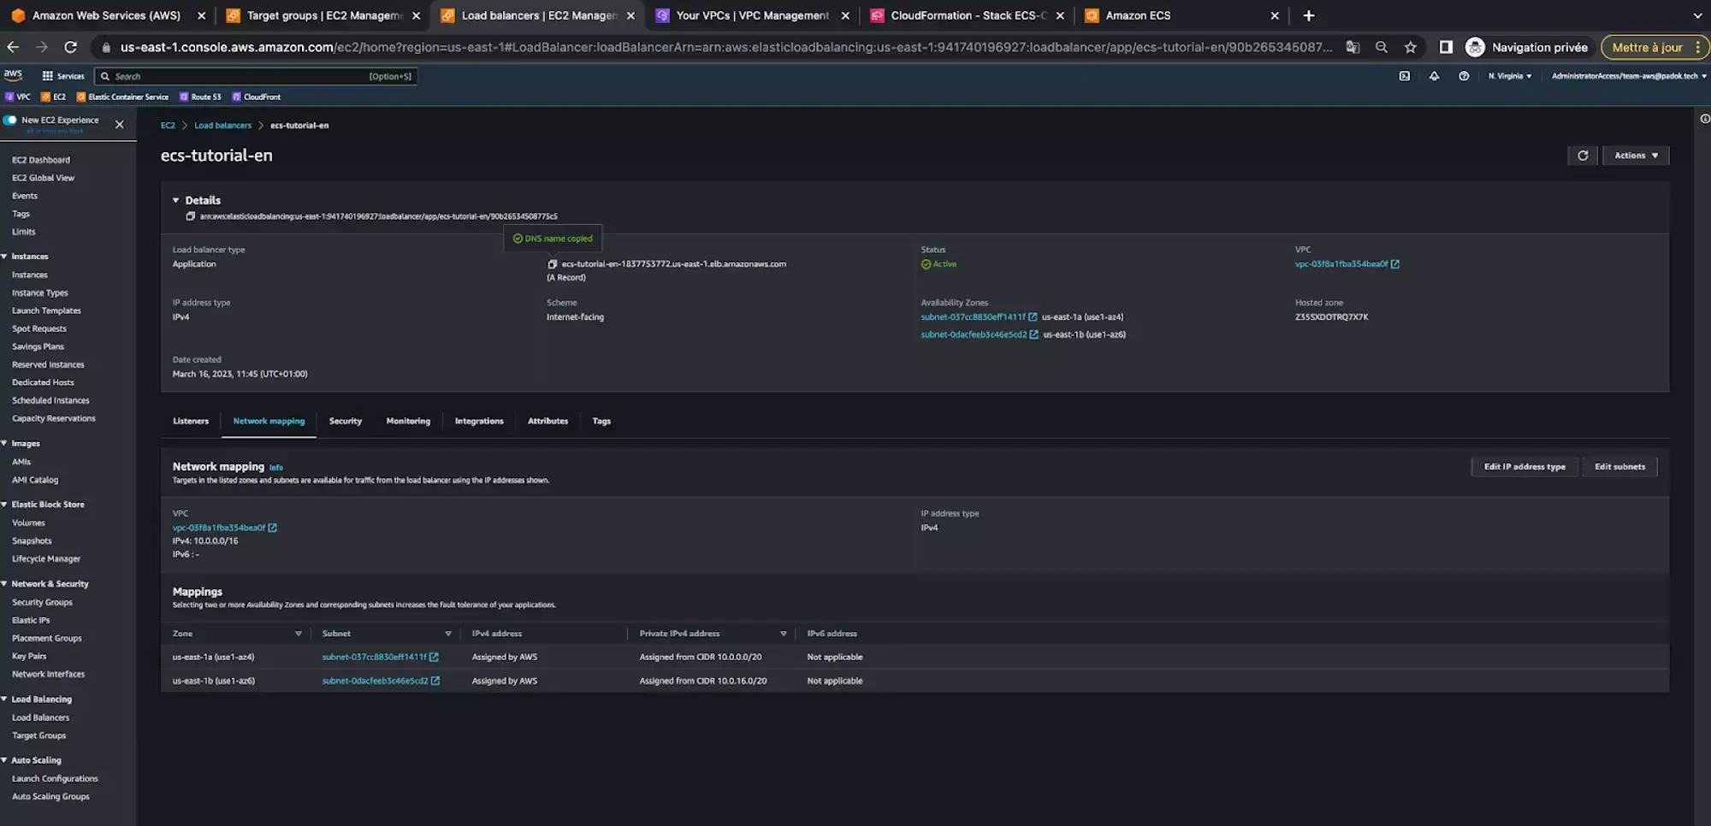The height and width of the screenshot is (826, 1711).
Task: Switch to the Security tab
Action: tap(346, 422)
